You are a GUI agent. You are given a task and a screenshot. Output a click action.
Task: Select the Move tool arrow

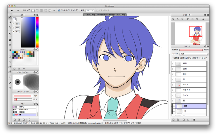tap(10, 34)
